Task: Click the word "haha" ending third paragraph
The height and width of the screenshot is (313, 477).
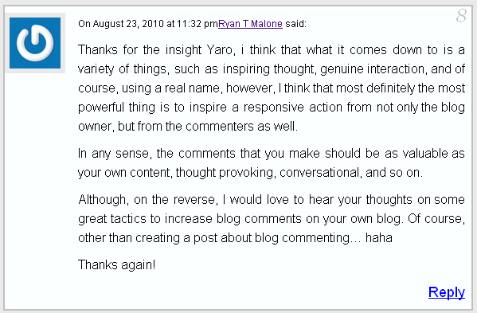Action: (x=379, y=238)
